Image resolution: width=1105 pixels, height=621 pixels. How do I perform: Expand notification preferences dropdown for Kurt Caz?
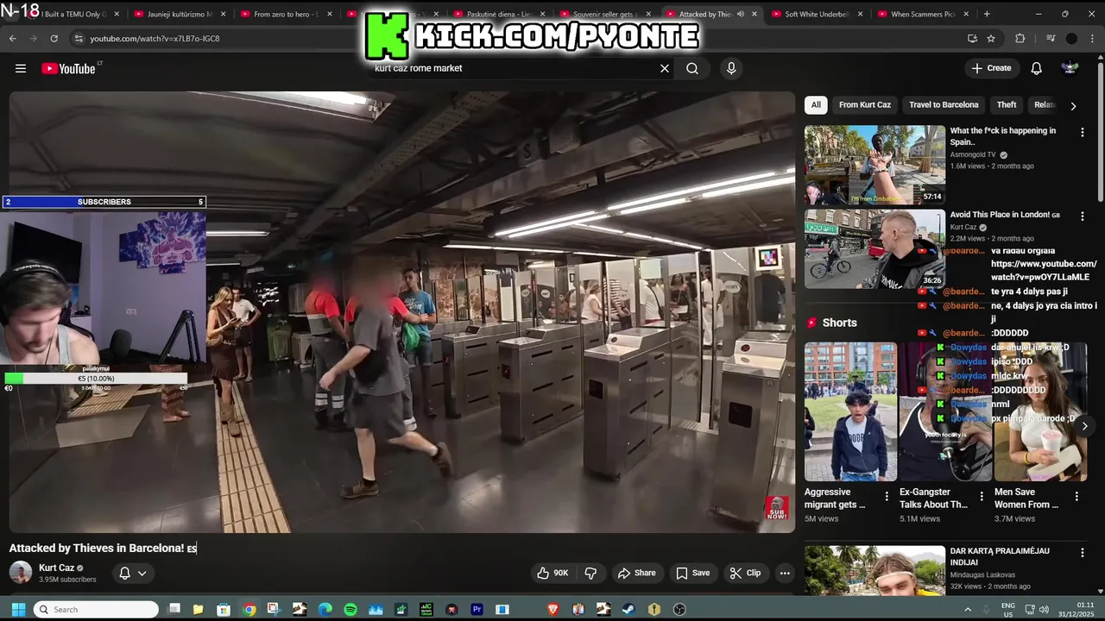132,573
